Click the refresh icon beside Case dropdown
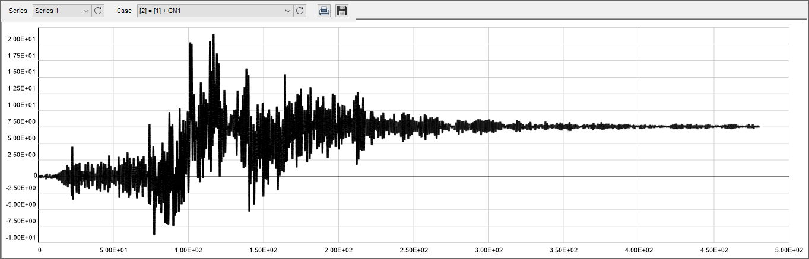Screen dimensions: 809x259 pos(300,11)
